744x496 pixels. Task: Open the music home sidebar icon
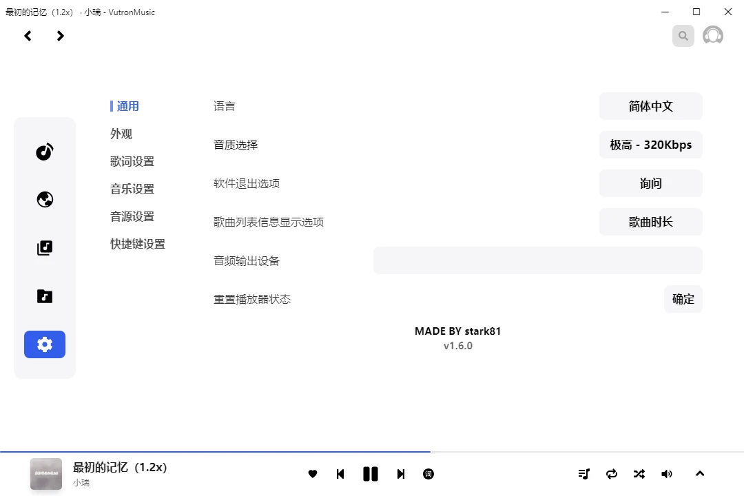coord(45,152)
